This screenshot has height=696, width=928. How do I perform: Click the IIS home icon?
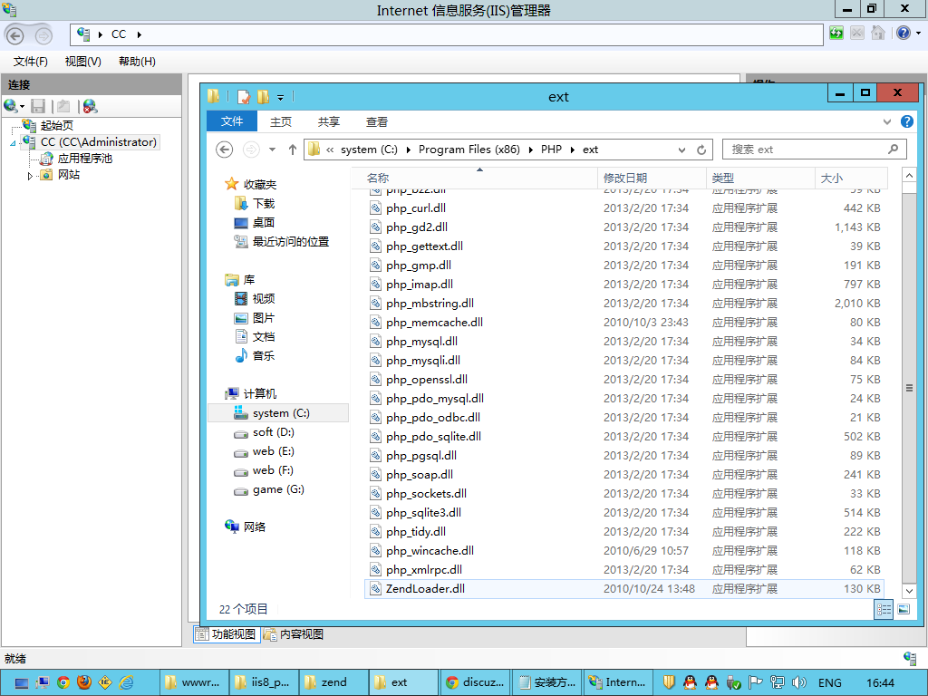tap(877, 34)
